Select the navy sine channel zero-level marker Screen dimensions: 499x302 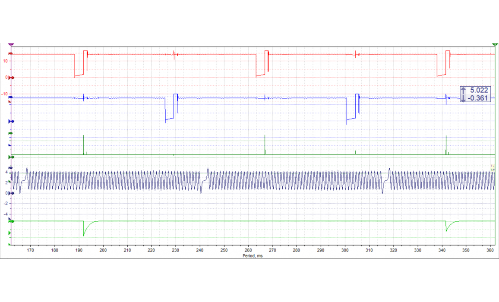tap(12, 193)
